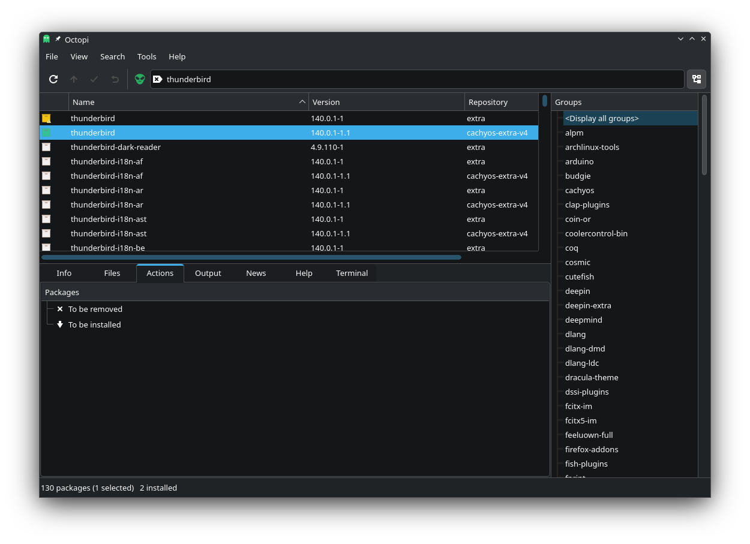Click the thunderbird-dark-reader package status icon
The height and width of the screenshot is (544, 750).
click(46, 147)
